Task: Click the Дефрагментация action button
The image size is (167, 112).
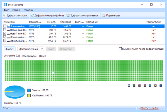Action: [x=28, y=49]
